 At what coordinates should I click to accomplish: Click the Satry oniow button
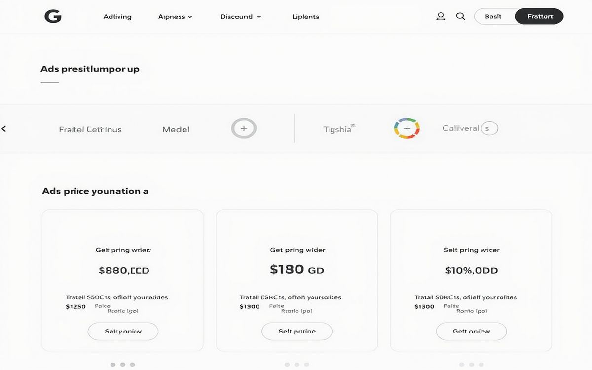coord(123,332)
